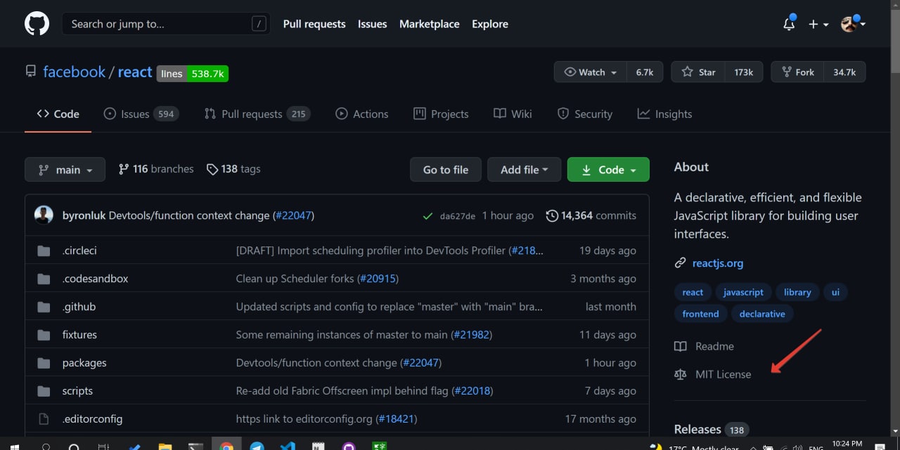Viewport: 900px width, 450px height.
Task: Open the 34.7k forks count
Action: tap(844, 72)
